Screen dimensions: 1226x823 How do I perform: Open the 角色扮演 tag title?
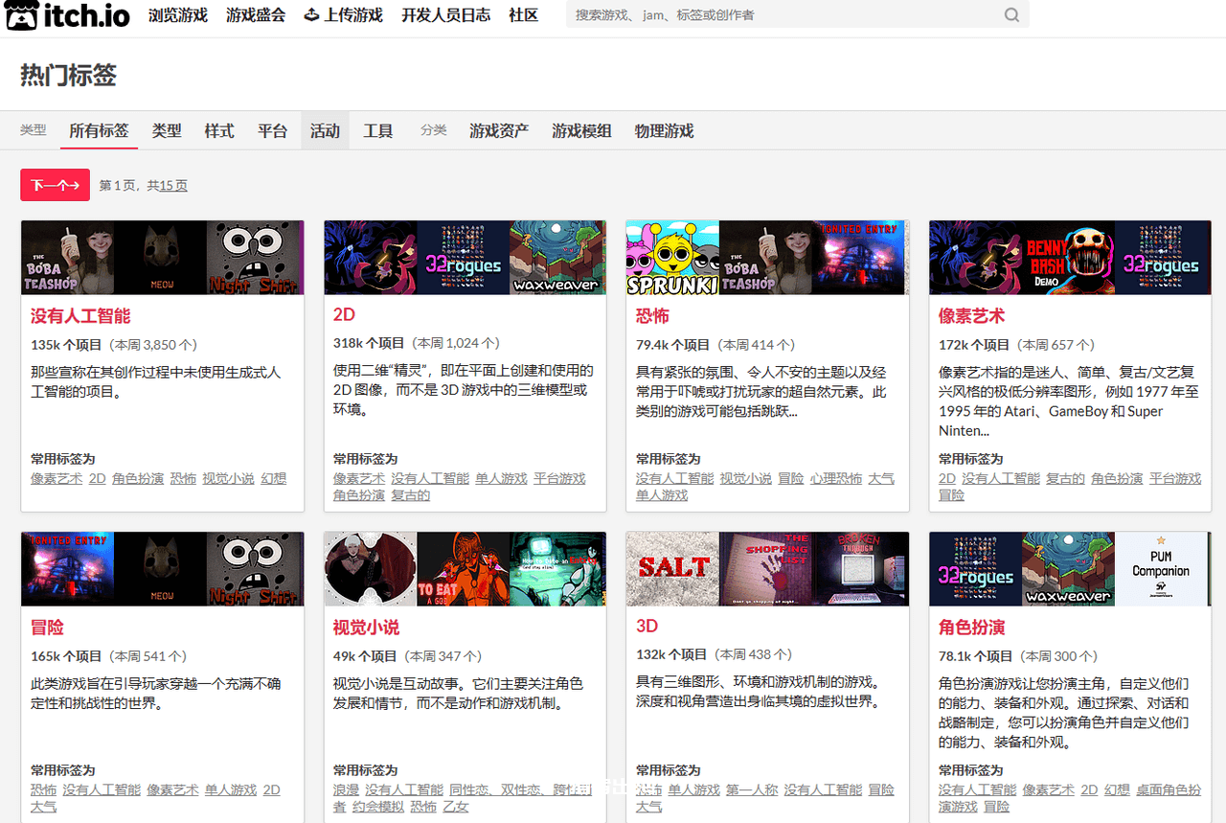click(x=971, y=628)
